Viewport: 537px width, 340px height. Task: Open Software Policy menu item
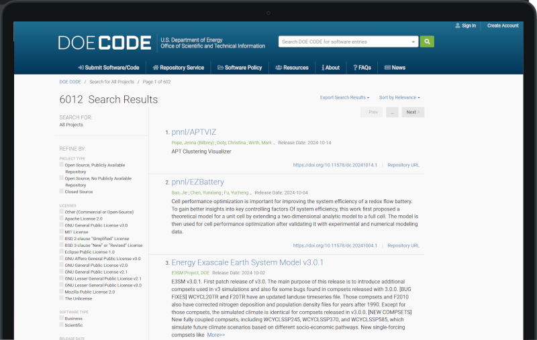[240, 68]
